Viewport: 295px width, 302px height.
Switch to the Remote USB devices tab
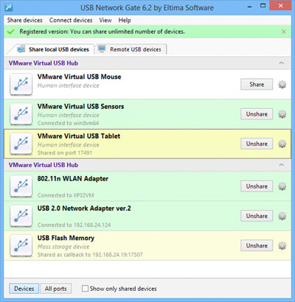pos(131,49)
